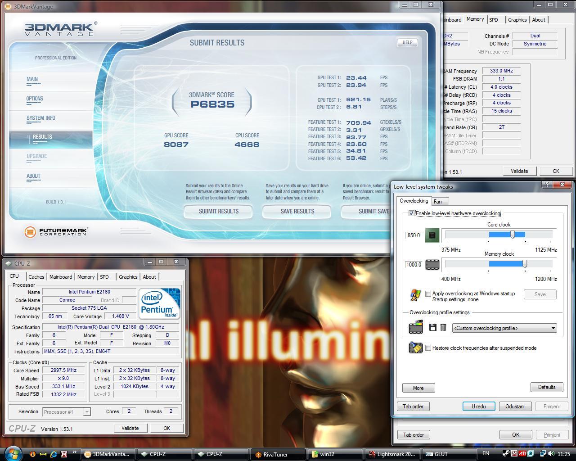This screenshot has height=461, width=576.
Task: Click U redu button in tweaks dialog
Action: pos(479,406)
